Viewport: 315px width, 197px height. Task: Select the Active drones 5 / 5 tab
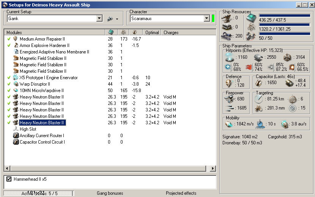click(x=38, y=193)
